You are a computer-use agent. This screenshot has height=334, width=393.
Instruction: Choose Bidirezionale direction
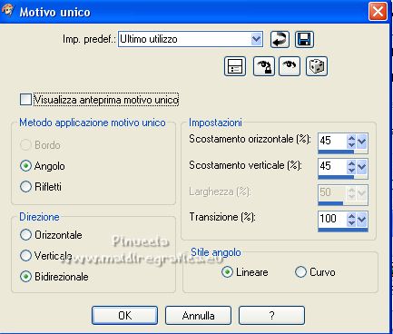click(25, 277)
